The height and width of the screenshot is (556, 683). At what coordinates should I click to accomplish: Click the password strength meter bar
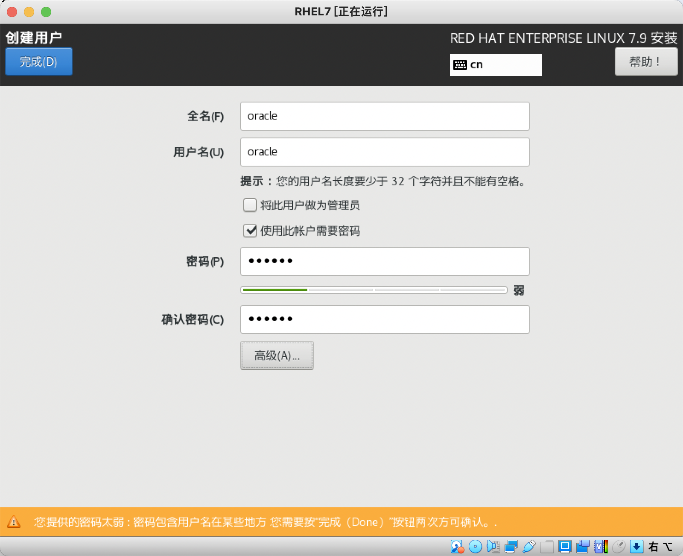[374, 290]
